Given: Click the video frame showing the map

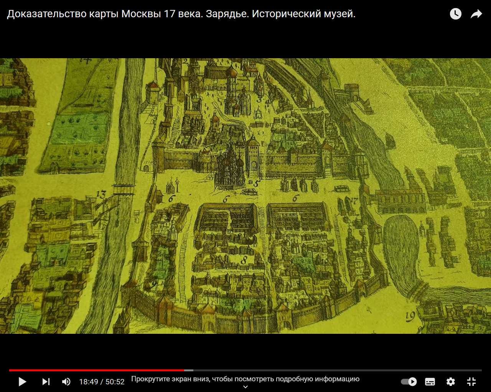Looking at the screenshot, I should (245, 196).
